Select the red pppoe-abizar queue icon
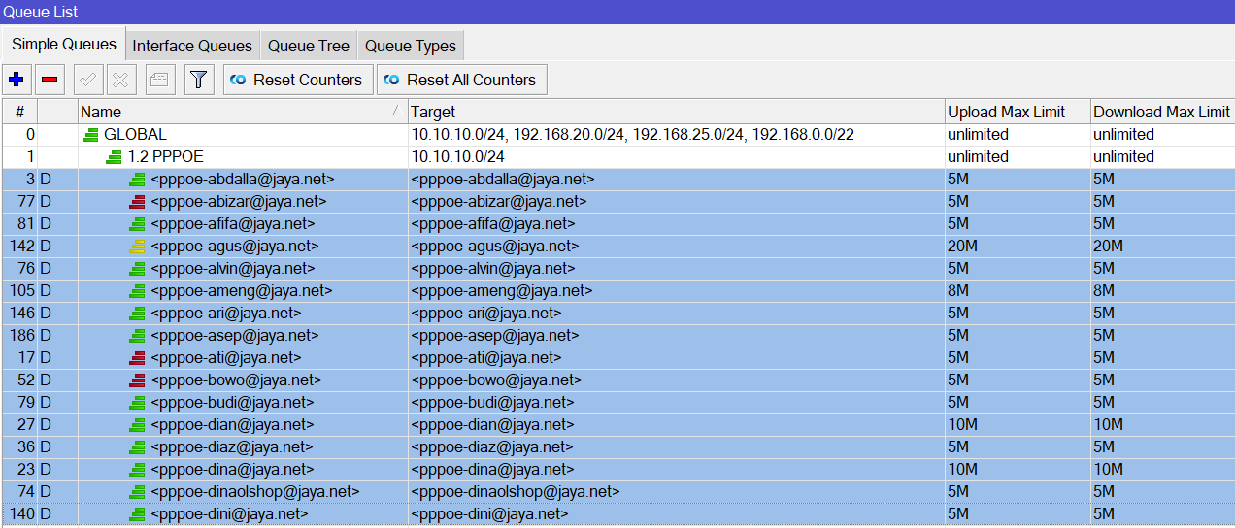Screen dimensions: 1235x528 coord(138,202)
